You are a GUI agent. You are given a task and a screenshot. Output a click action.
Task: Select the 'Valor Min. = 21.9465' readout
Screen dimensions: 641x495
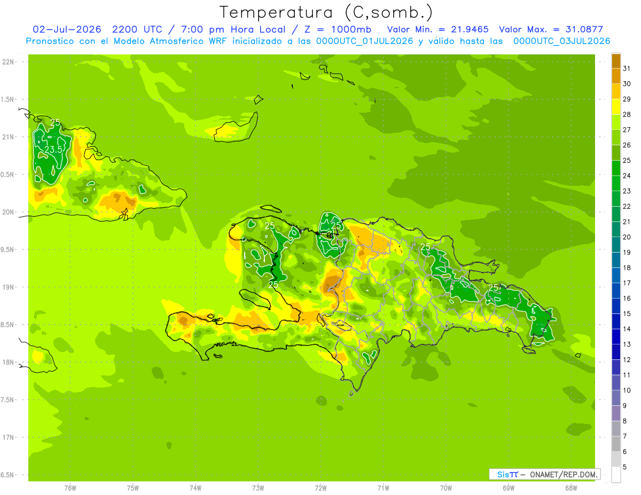click(438, 29)
